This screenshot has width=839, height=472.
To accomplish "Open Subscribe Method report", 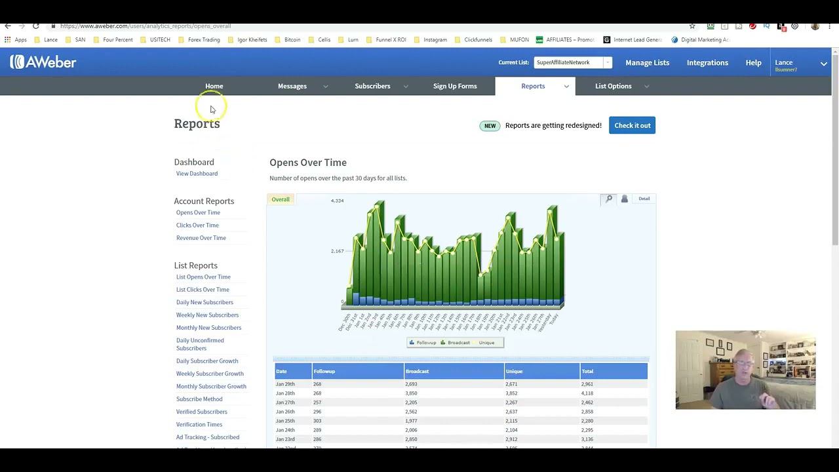I will [199, 399].
